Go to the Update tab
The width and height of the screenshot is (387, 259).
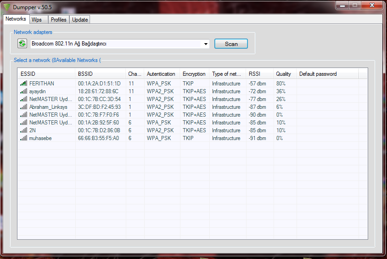click(x=80, y=20)
